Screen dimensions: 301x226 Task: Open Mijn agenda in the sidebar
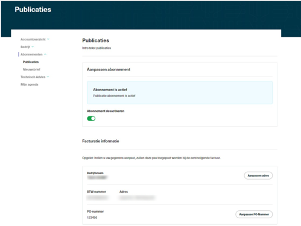(x=30, y=84)
